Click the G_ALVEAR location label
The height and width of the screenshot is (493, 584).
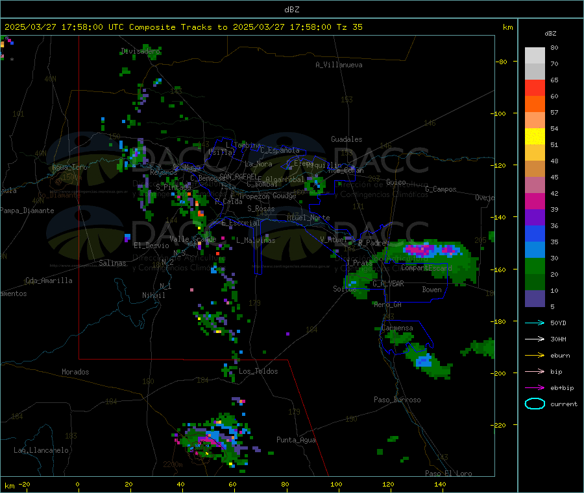click(388, 284)
